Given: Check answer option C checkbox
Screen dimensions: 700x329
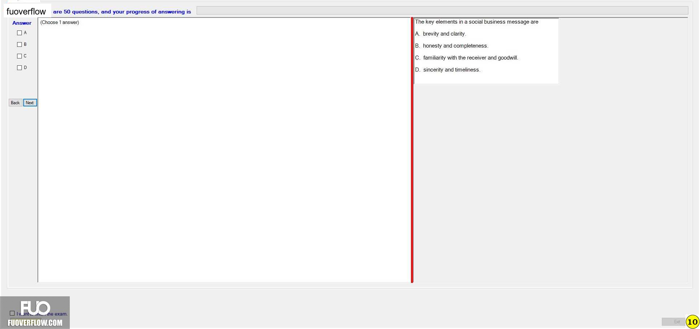Looking at the screenshot, I should click(x=19, y=56).
